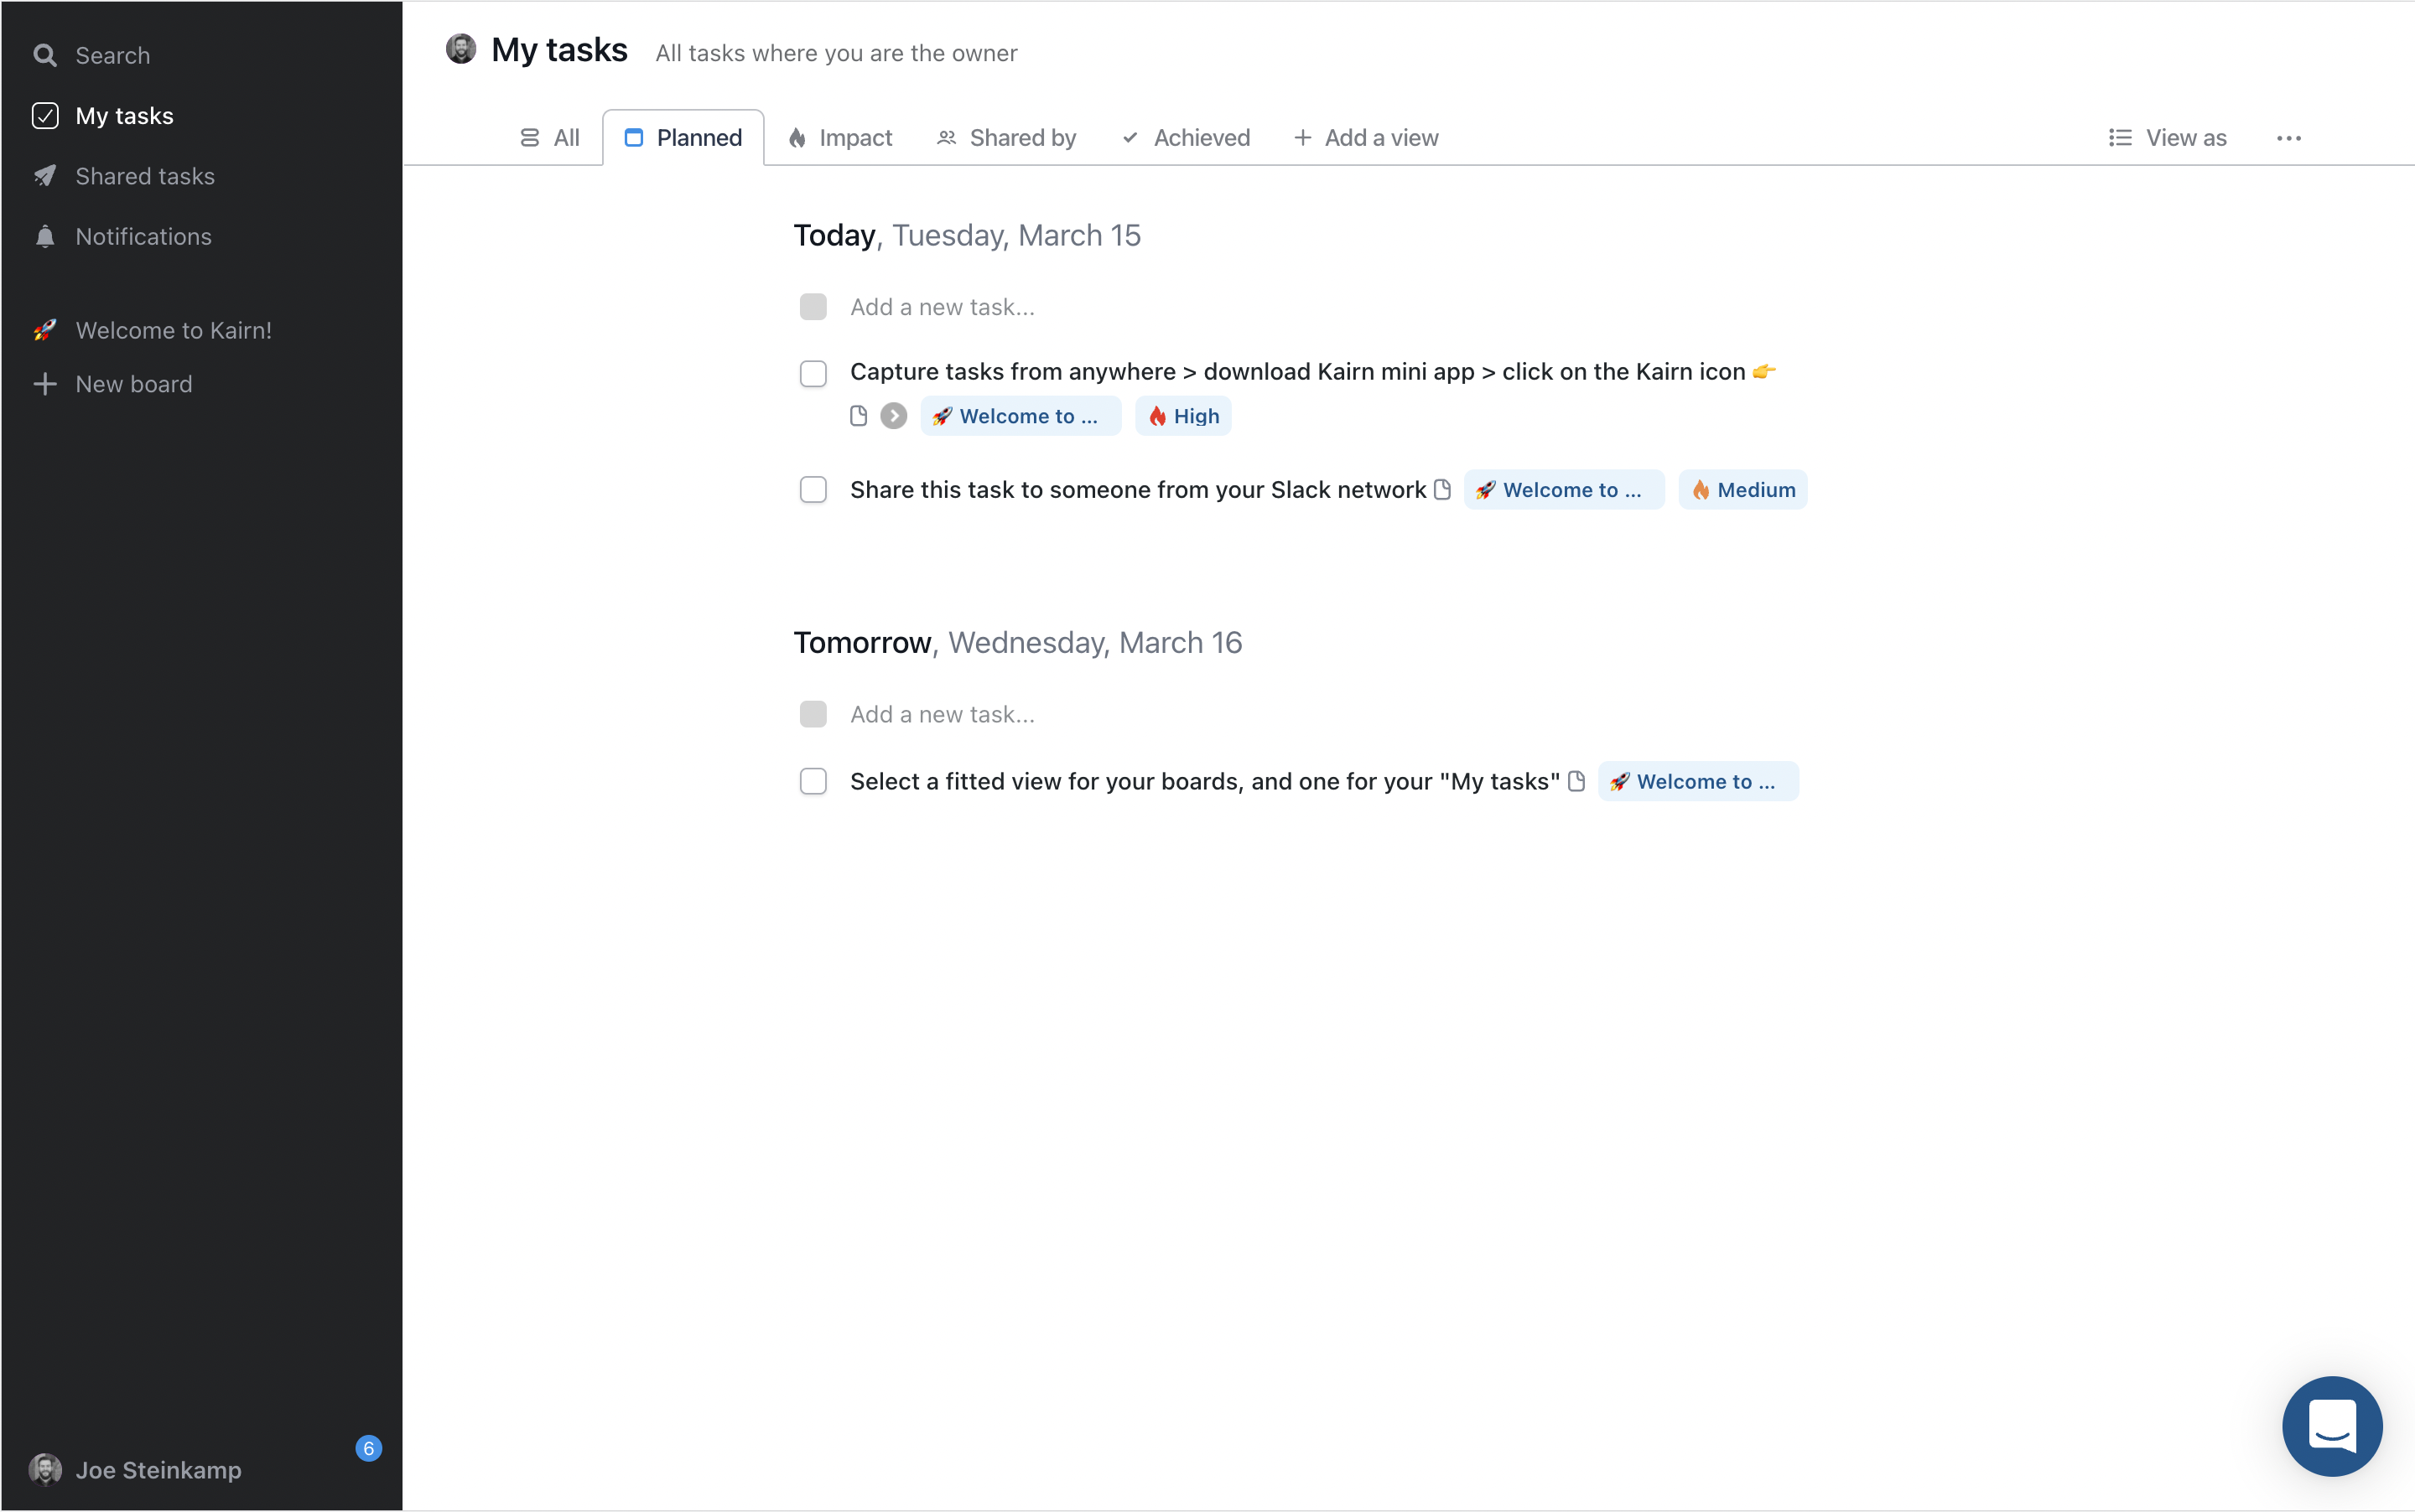Click Add a new task field under Tomorrow
This screenshot has height=1512, width=2415.
(x=943, y=714)
